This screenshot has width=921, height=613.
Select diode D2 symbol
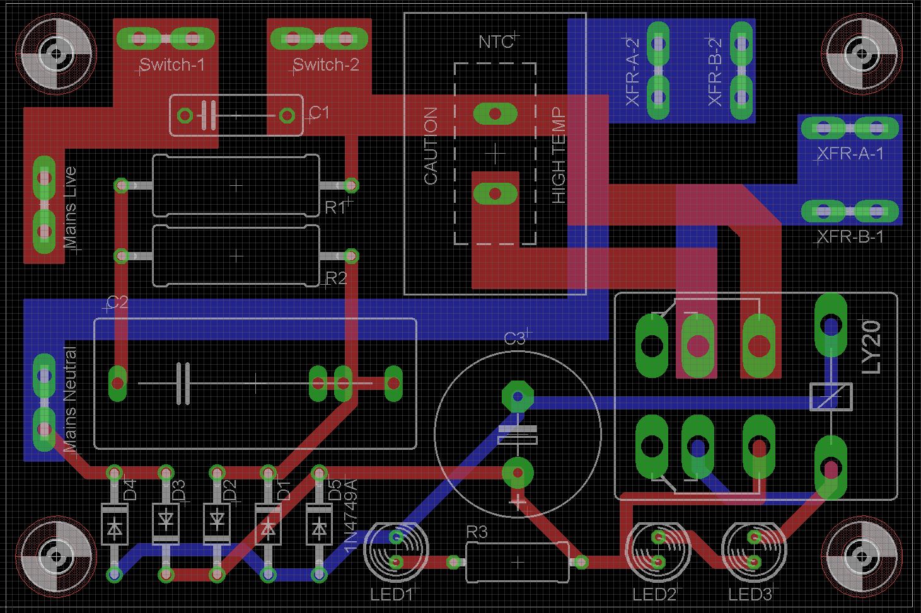[x=217, y=525]
